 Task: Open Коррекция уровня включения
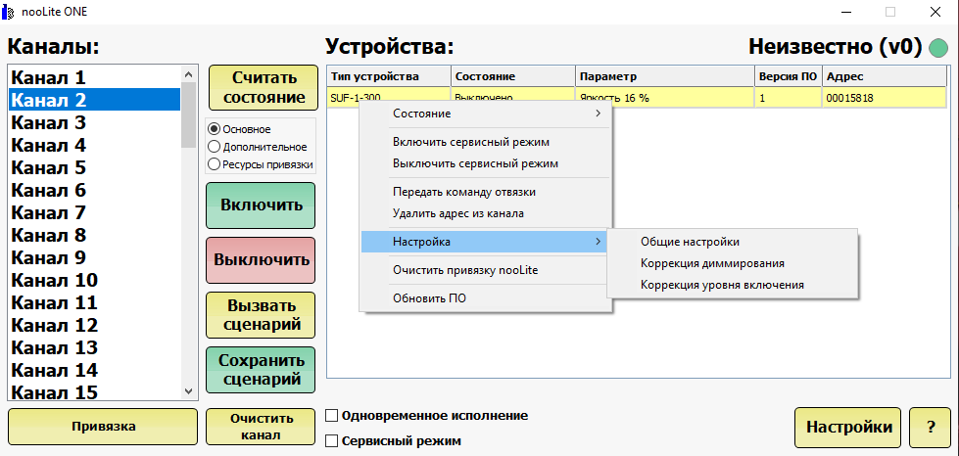[733, 285]
